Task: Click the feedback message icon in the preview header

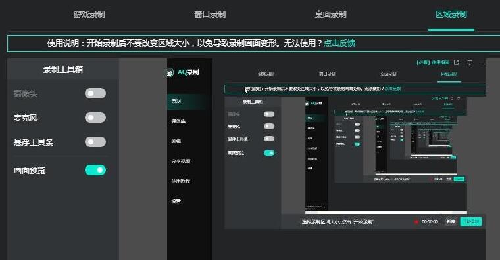Action: (470, 62)
